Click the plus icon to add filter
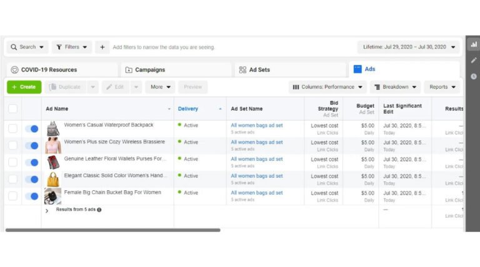This screenshot has height=267, width=480. tap(102, 47)
